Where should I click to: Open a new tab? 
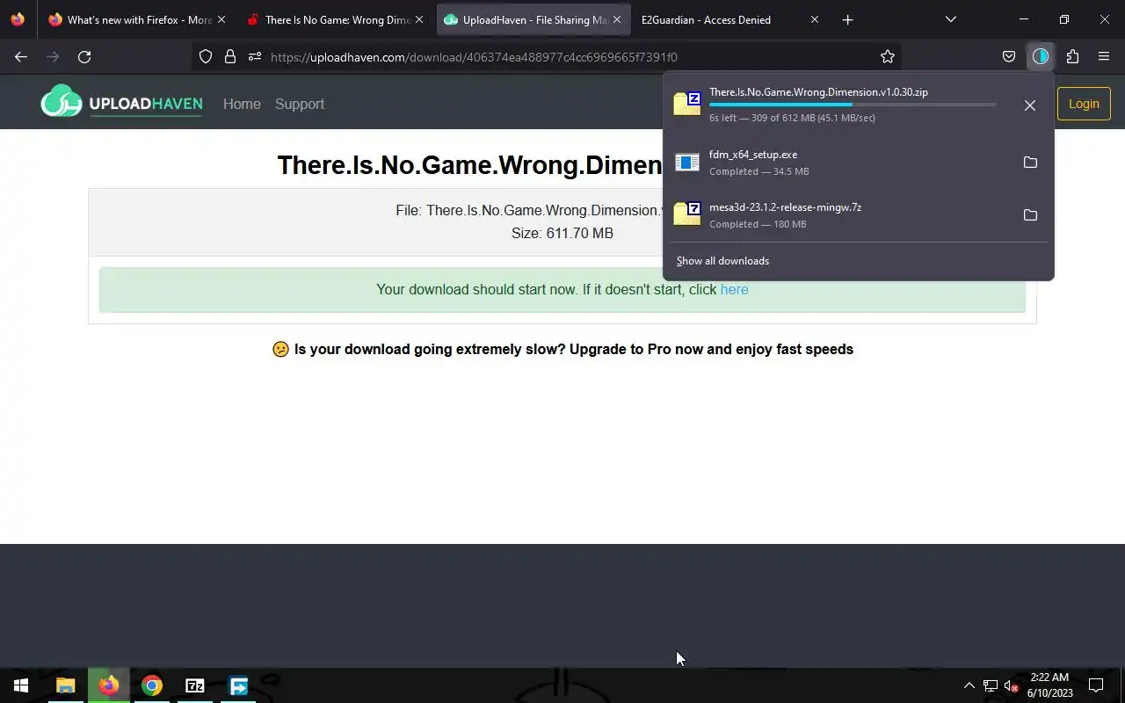[x=847, y=19]
